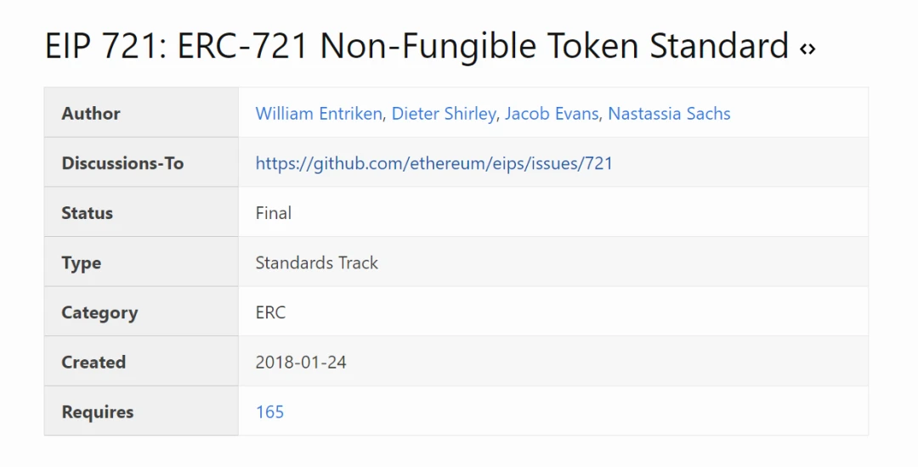The image size is (918, 467).
Task: Select the Requires label cell
Action: [141, 411]
